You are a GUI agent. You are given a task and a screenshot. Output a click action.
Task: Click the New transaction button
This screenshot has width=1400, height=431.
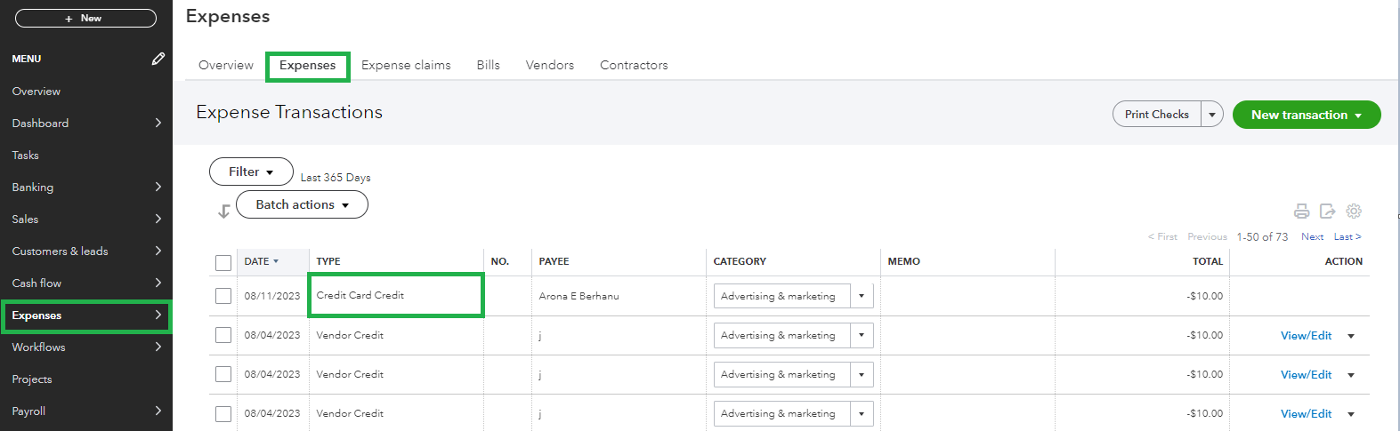click(1306, 115)
